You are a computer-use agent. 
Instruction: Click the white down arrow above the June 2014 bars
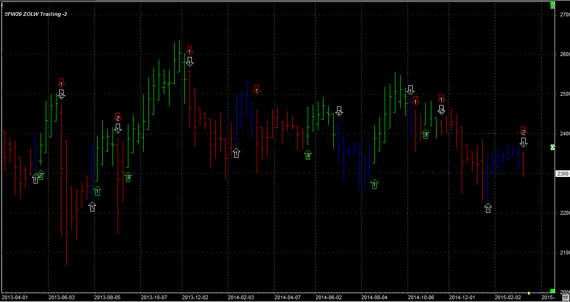(x=339, y=111)
